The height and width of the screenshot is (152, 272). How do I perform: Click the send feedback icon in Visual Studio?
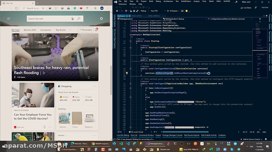click(x=256, y=8)
